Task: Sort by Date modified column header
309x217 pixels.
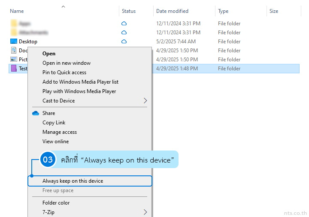Action: [x=172, y=11]
